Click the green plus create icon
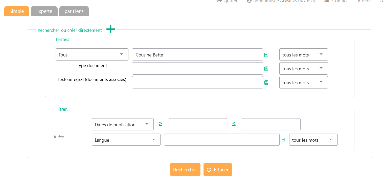Screen dimensions: 384x184 pos(110,29)
